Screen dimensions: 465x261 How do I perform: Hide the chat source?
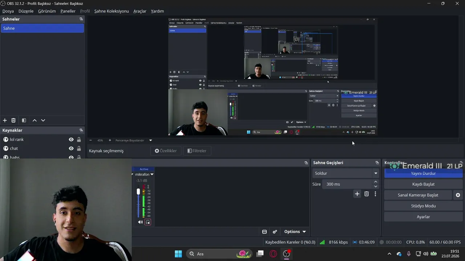(x=71, y=148)
